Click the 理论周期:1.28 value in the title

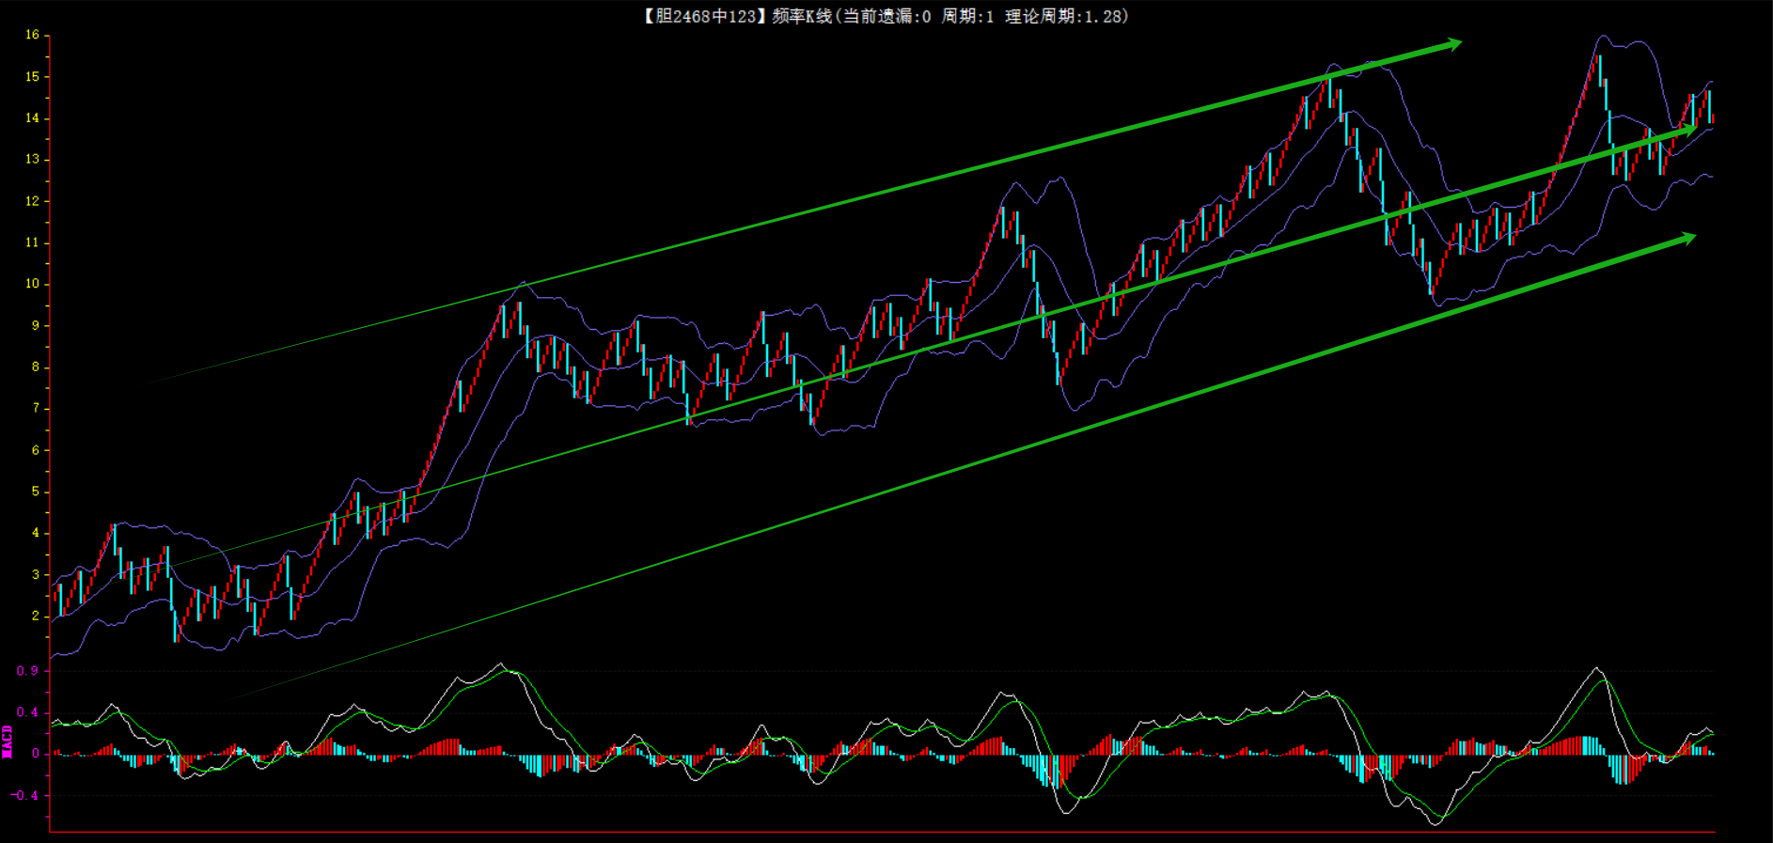click(x=1065, y=16)
